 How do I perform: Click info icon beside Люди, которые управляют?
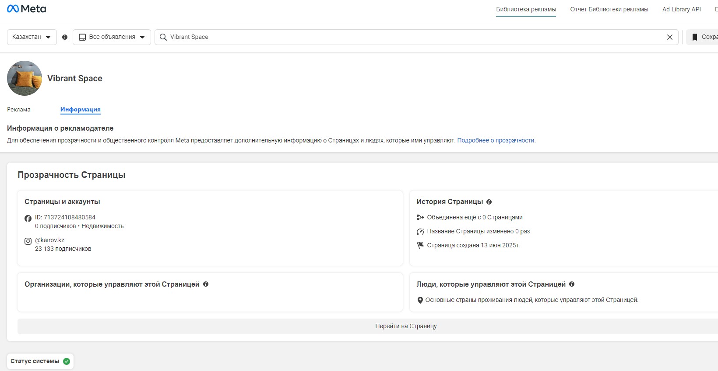click(572, 284)
